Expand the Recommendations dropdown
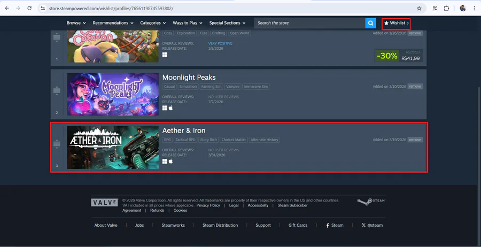The image size is (481, 247). pyautogui.click(x=113, y=23)
